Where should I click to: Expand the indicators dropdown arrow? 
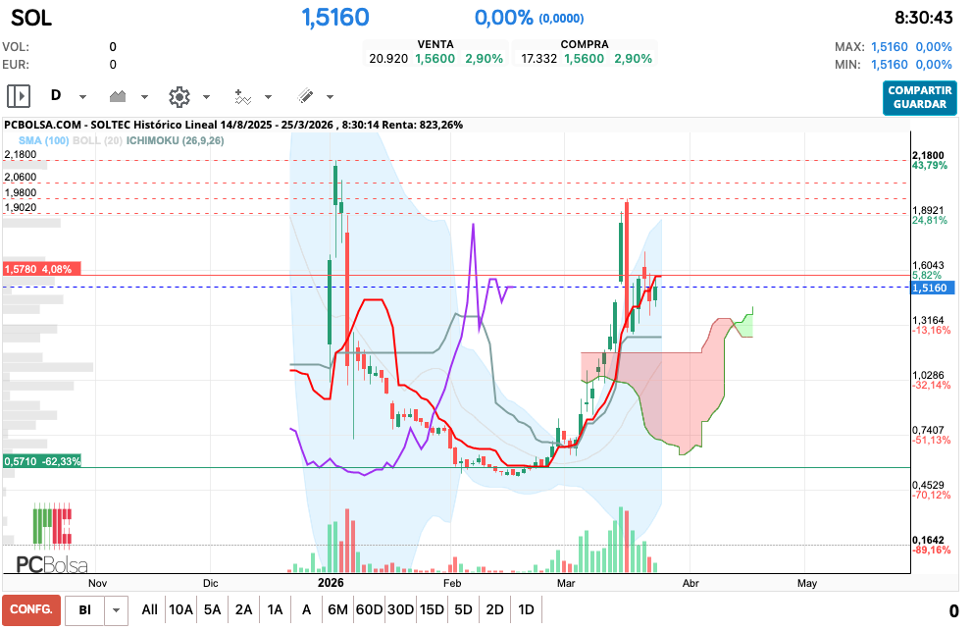coord(268,97)
